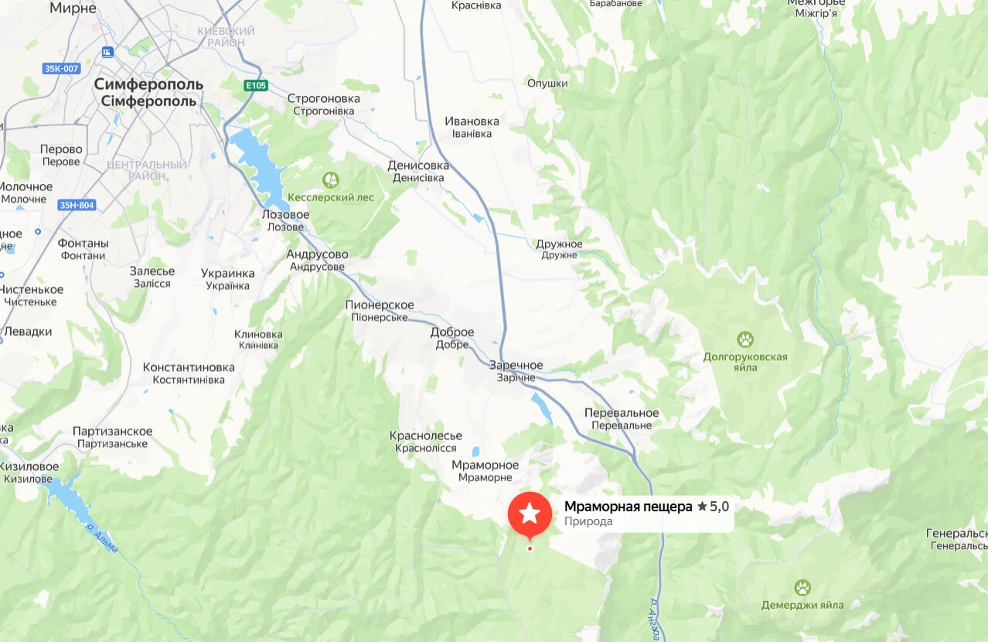This screenshot has height=642, width=988.
Task: Select the Перевальное village label
Action: coord(622,413)
